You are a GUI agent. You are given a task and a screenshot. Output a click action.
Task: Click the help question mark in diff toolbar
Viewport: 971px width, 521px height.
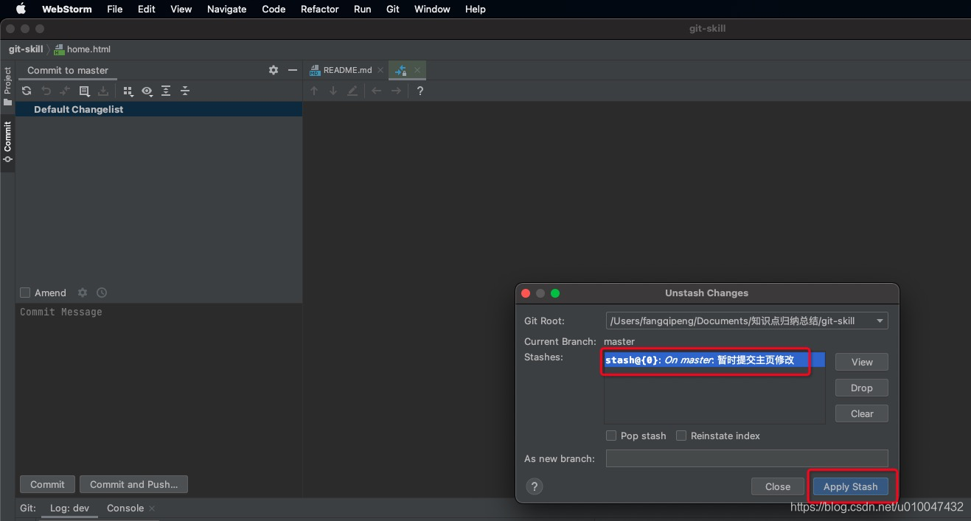click(420, 91)
